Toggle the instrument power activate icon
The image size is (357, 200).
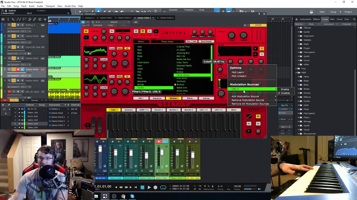pyautogui.click(x=83, y=22)
